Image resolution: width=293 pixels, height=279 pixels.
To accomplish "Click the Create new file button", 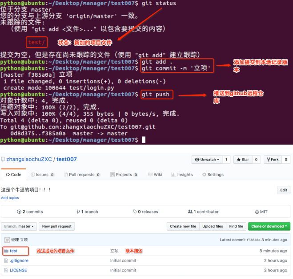I will pyautogui.click(x=183, y=227).
